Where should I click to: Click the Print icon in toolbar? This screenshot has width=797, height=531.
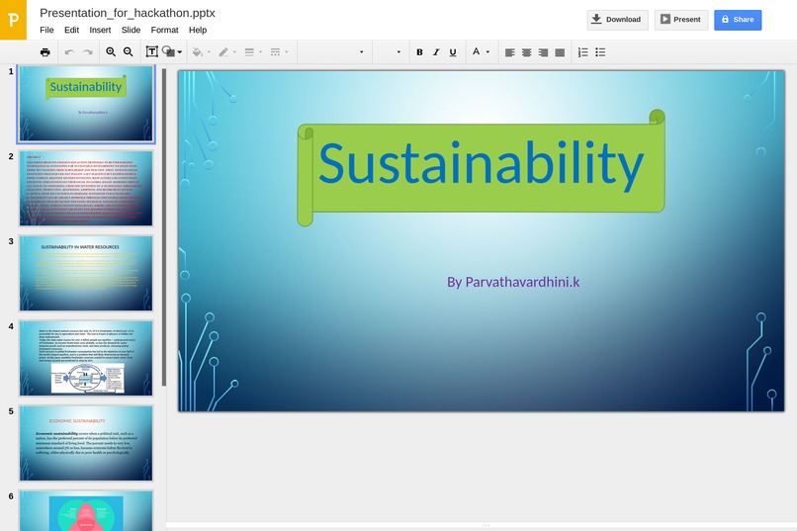[44, 51]
